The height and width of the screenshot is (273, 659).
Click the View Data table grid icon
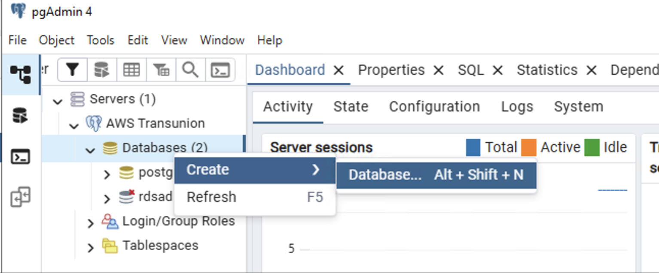[x=131, y=70]
